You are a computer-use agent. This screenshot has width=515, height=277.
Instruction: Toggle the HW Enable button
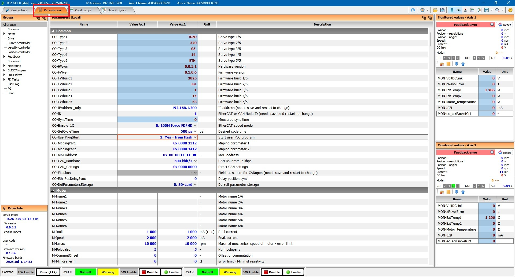26,272
